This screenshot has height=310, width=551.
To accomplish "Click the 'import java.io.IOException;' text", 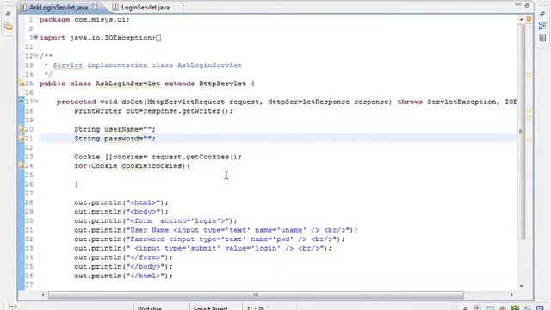I will [x=97, y=38].
